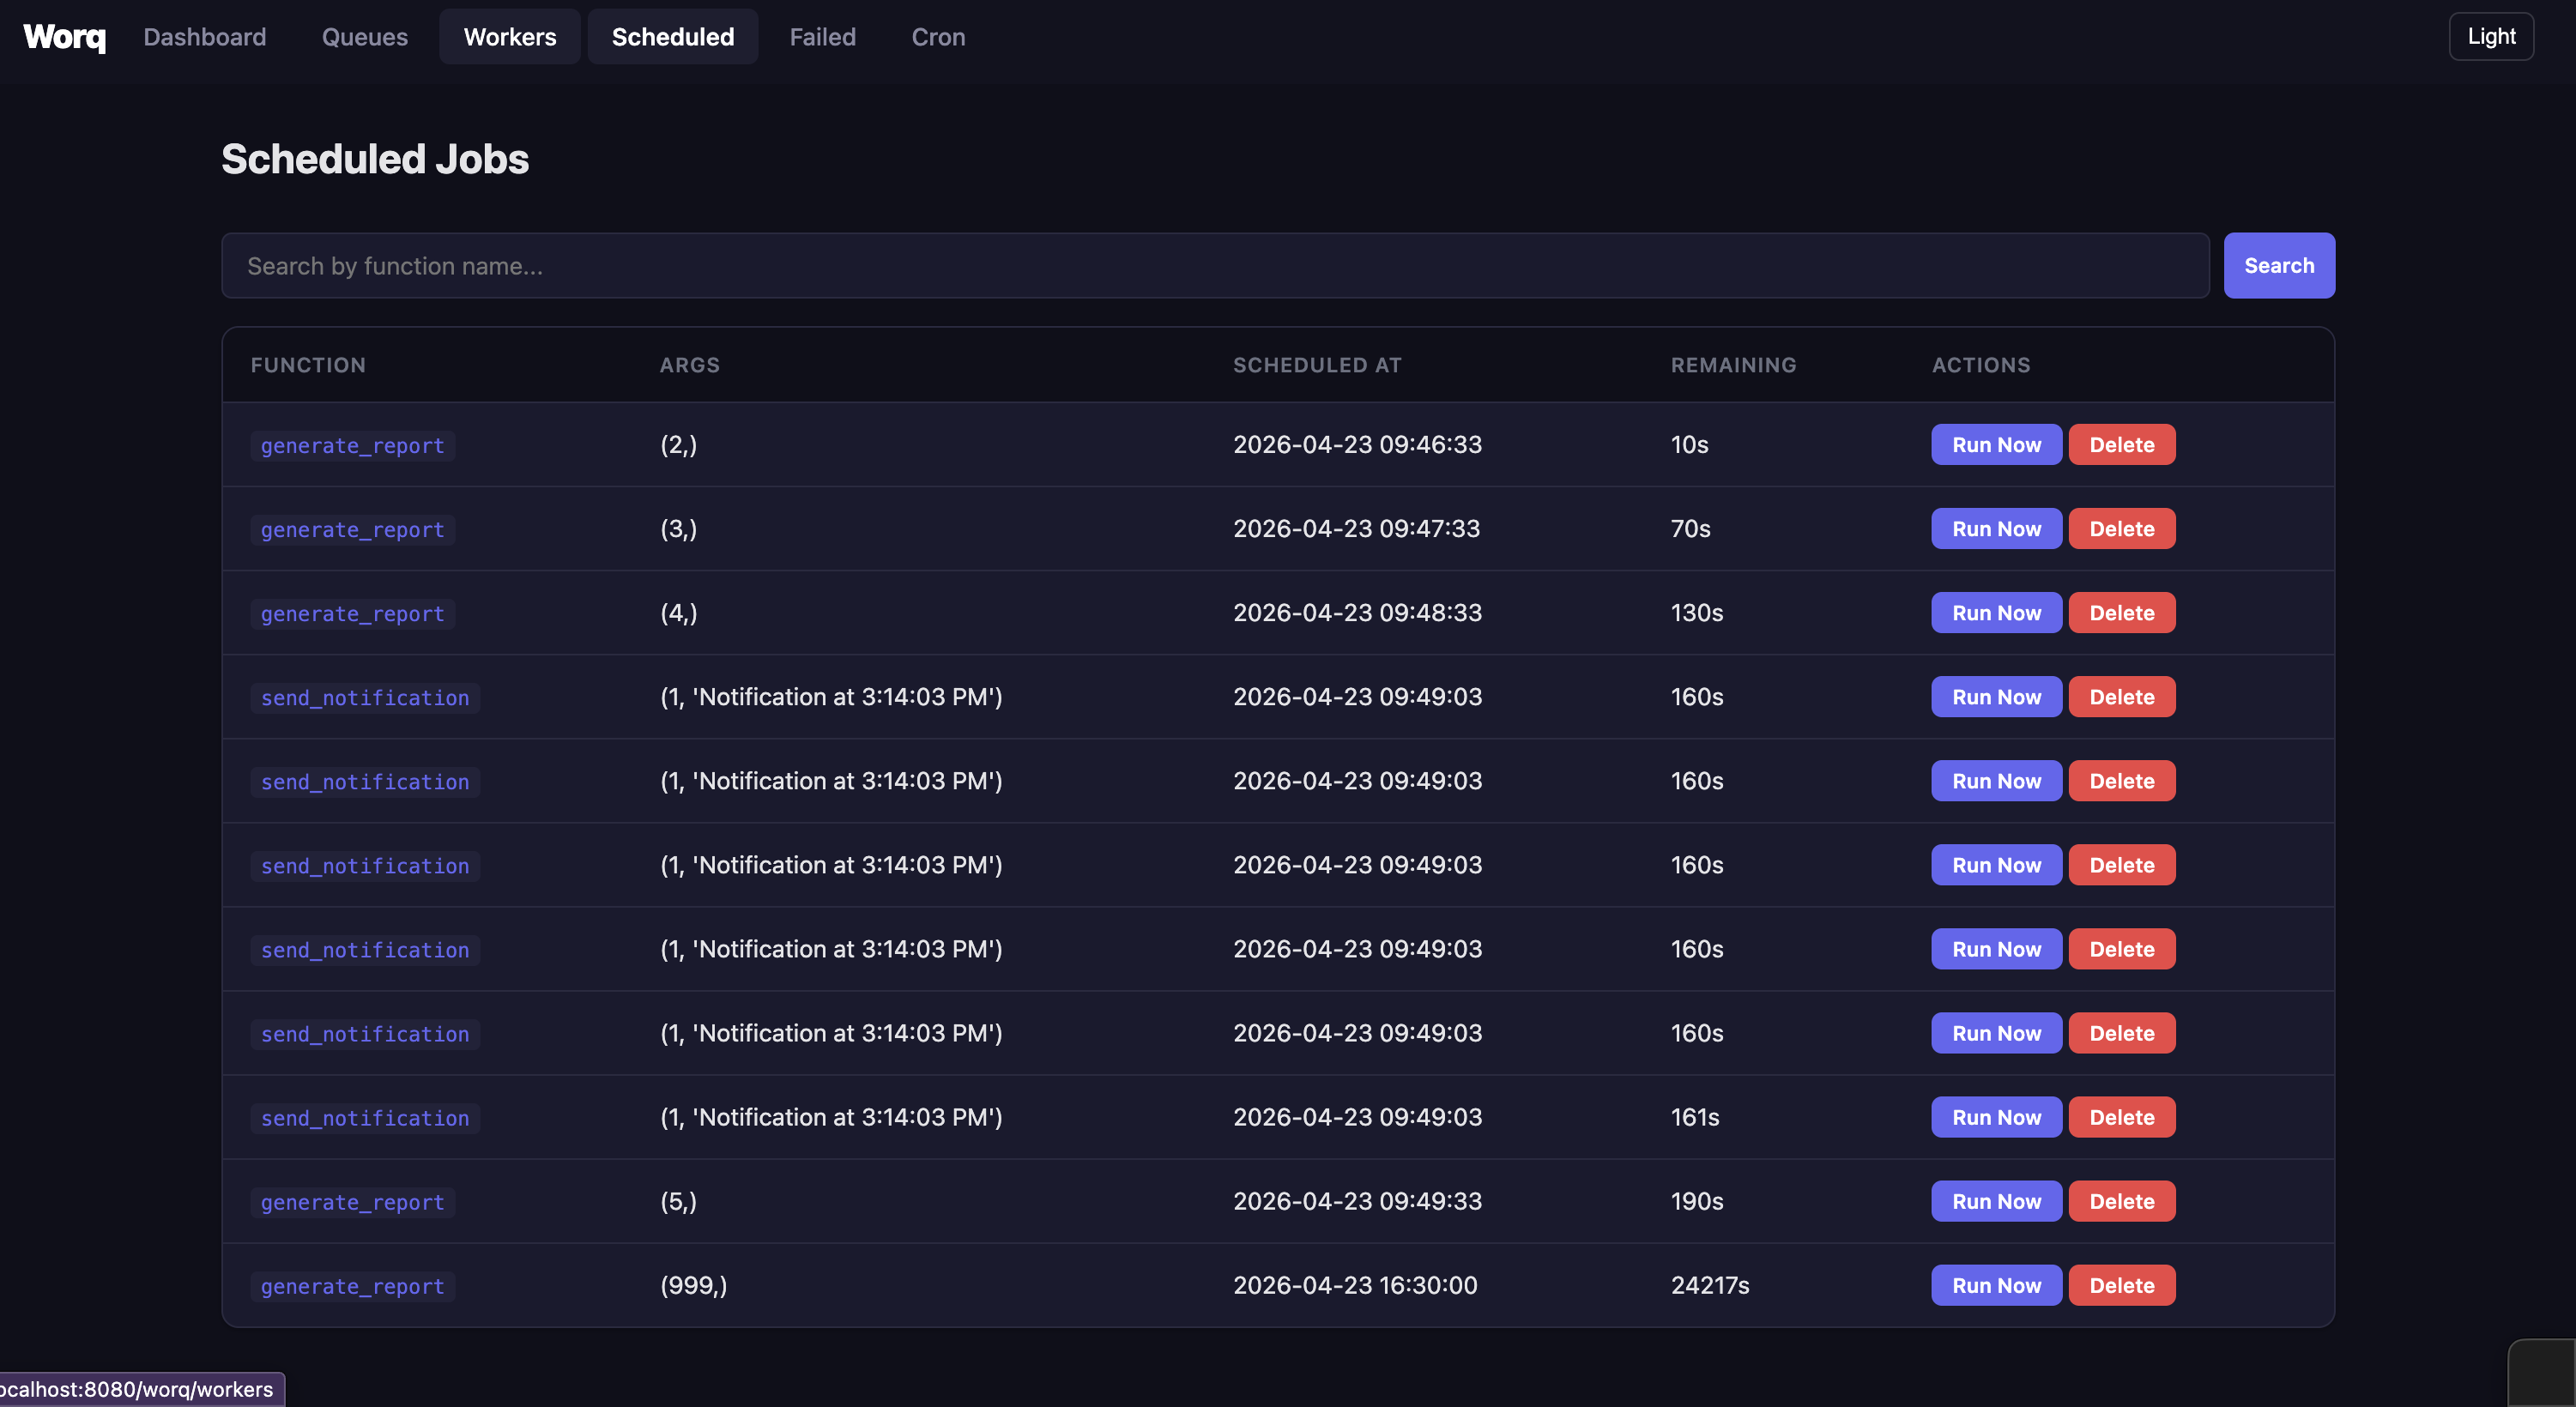Delete send_notification job with 161s remaining
2576x1407 pixels.
click(2122, 1118)
